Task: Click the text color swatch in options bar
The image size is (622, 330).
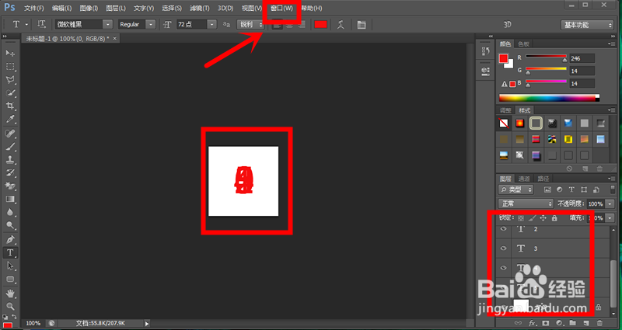Action: click(320, 25)
